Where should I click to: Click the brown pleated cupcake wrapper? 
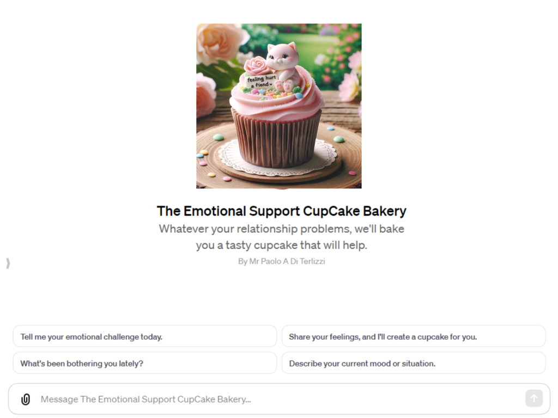tap(277, 139)
